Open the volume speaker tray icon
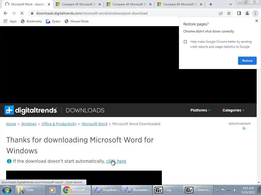Screen dimensions: 261x195 tap(235, 190)
